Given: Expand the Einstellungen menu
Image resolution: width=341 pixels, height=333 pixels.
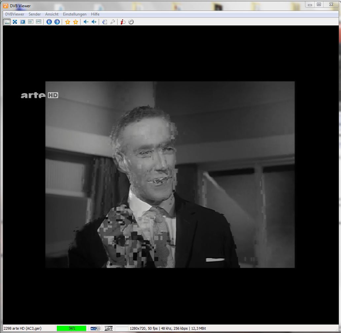Looking at the screenshot, I should [75, 14].
